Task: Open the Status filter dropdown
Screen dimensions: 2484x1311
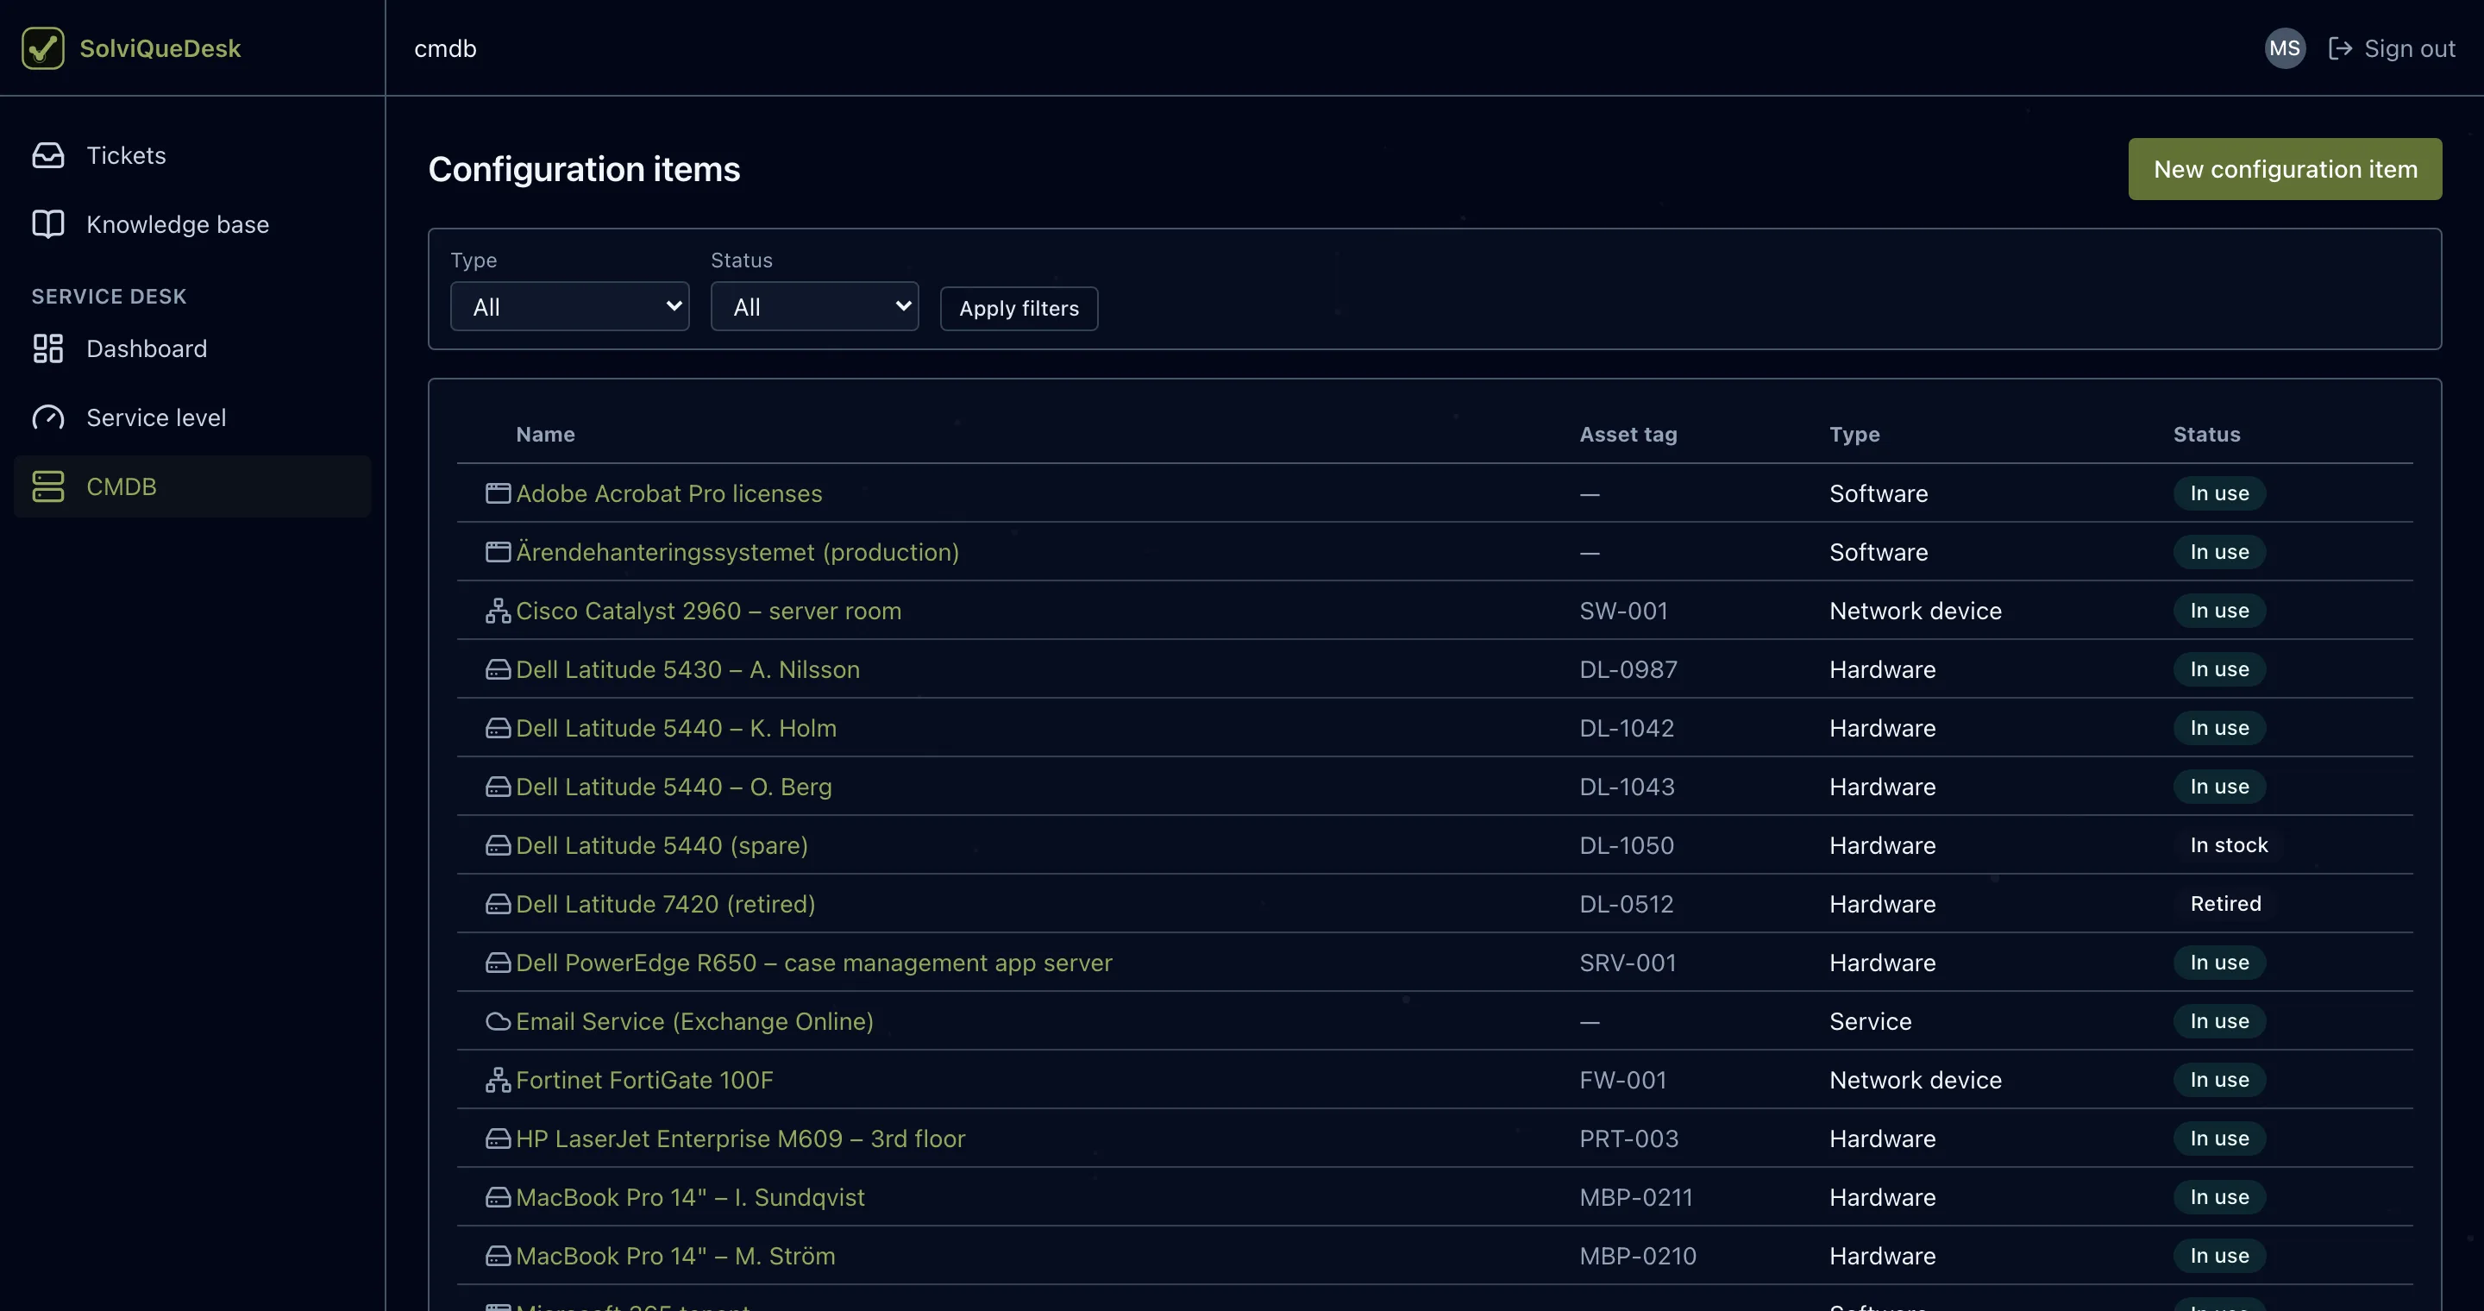Action: pos(815,306)
